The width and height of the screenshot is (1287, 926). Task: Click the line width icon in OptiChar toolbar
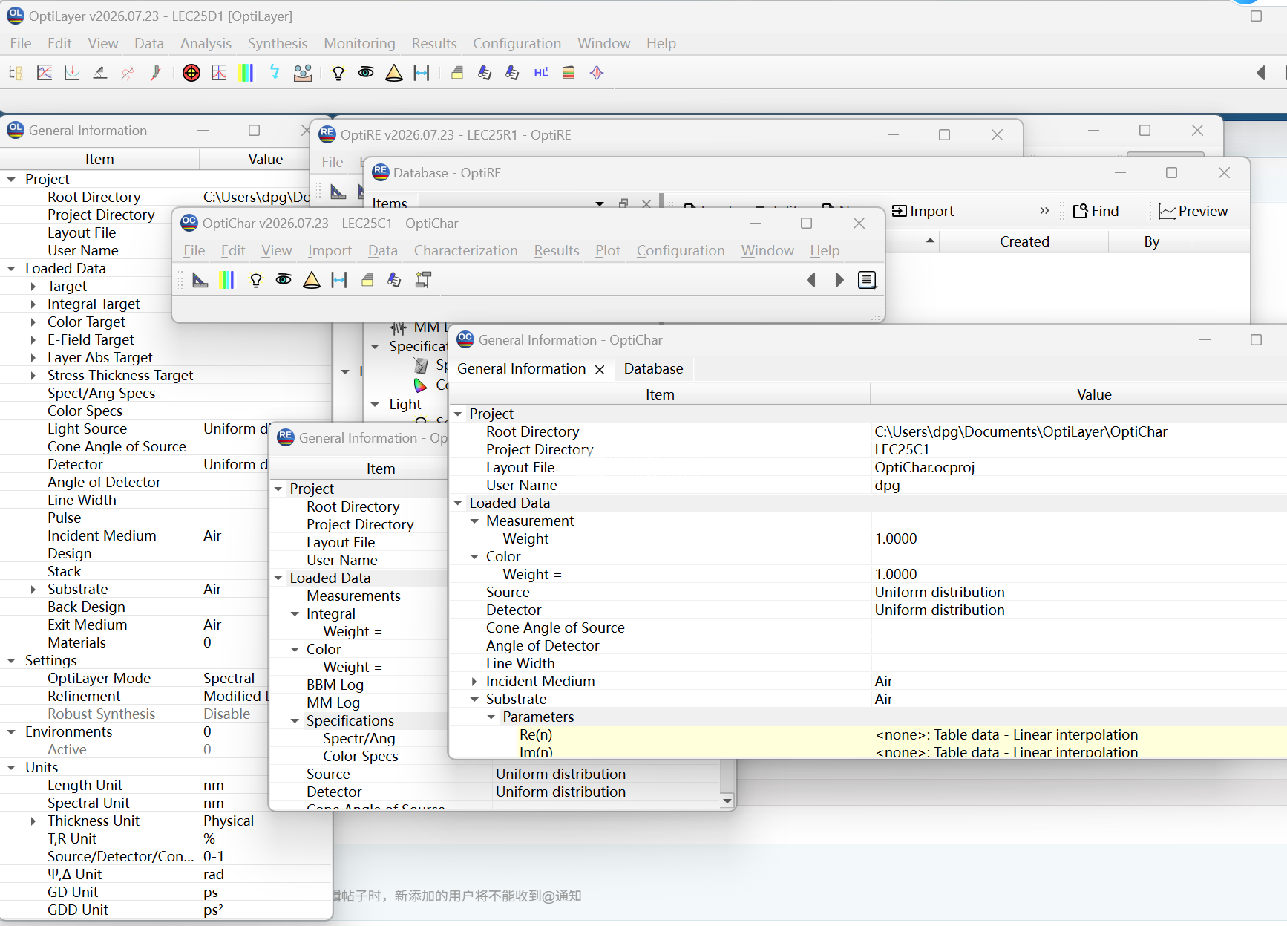click(339, 280)
